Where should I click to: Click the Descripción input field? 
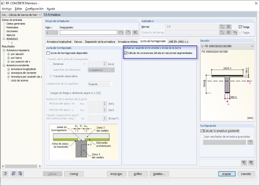coord(89,32)
